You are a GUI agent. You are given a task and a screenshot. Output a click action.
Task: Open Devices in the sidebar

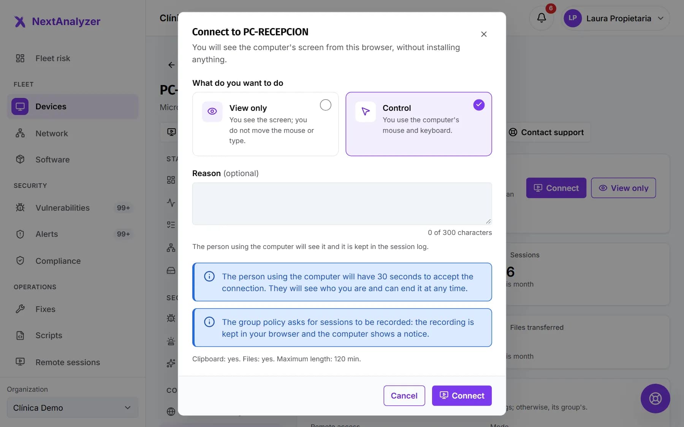73,107
